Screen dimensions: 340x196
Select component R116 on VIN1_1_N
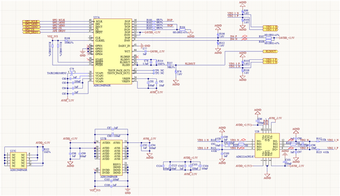243,70
